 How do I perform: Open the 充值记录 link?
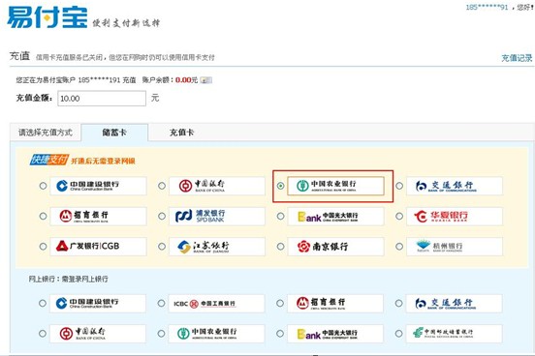point(517,58)
